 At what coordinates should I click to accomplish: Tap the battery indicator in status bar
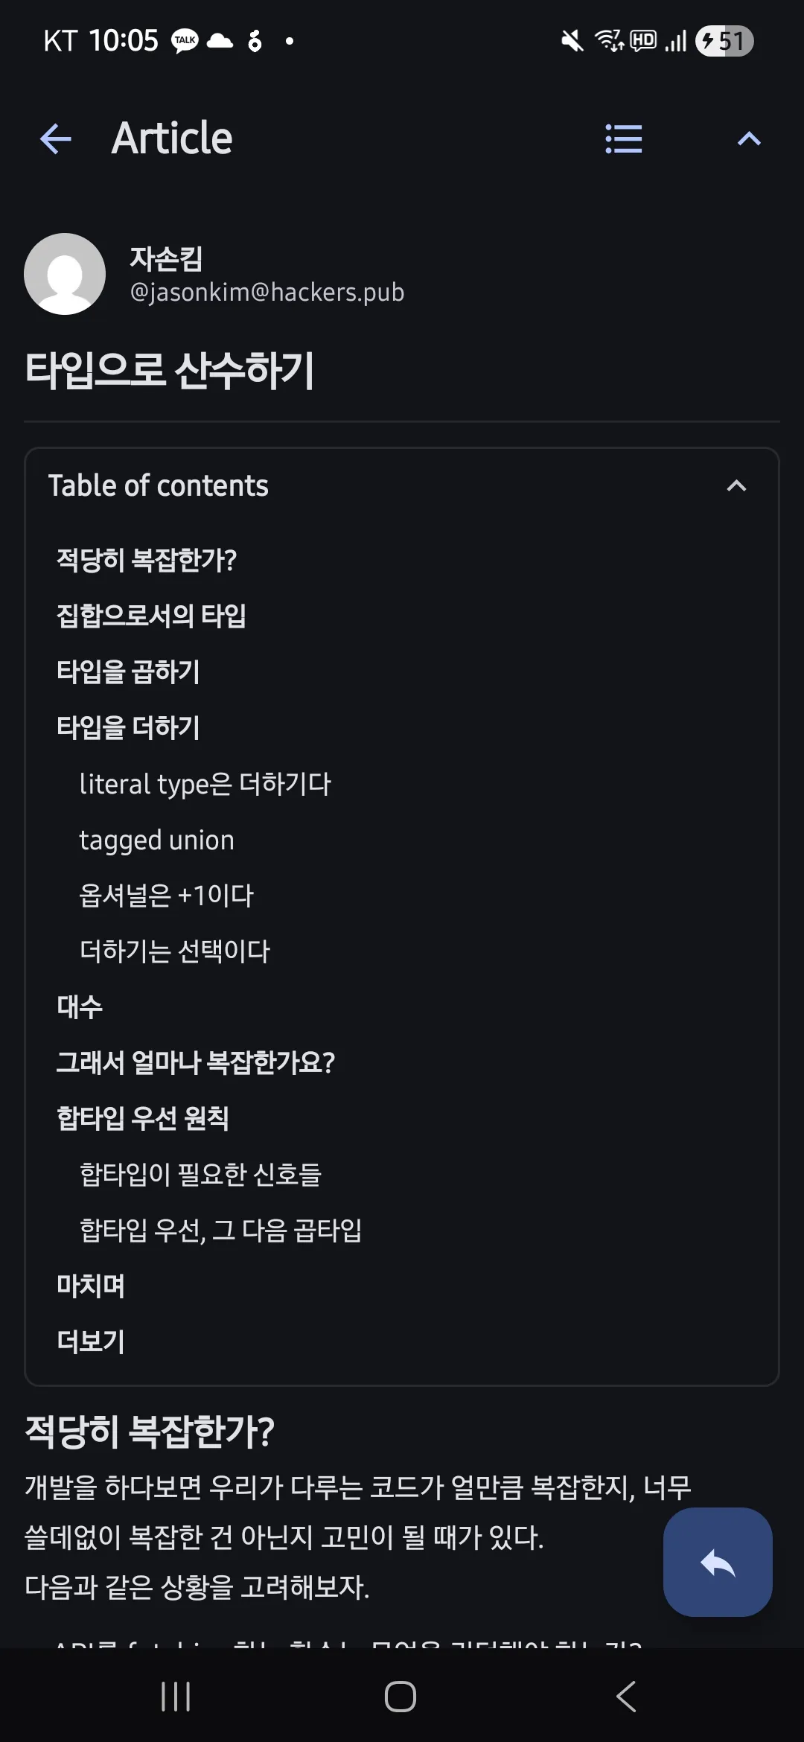(x=724, y=41)
